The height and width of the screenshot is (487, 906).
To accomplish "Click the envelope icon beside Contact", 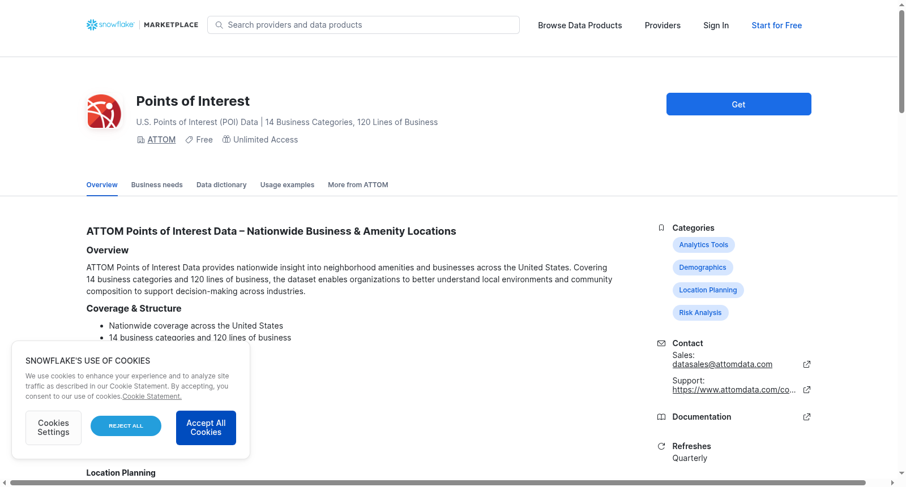I will [x=661, y=343].
